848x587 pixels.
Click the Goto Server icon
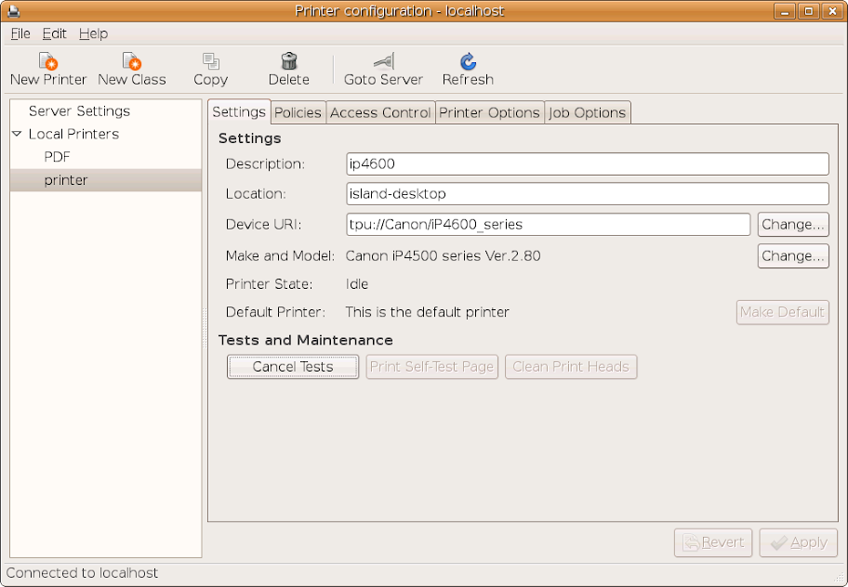(x=383, y=62)
